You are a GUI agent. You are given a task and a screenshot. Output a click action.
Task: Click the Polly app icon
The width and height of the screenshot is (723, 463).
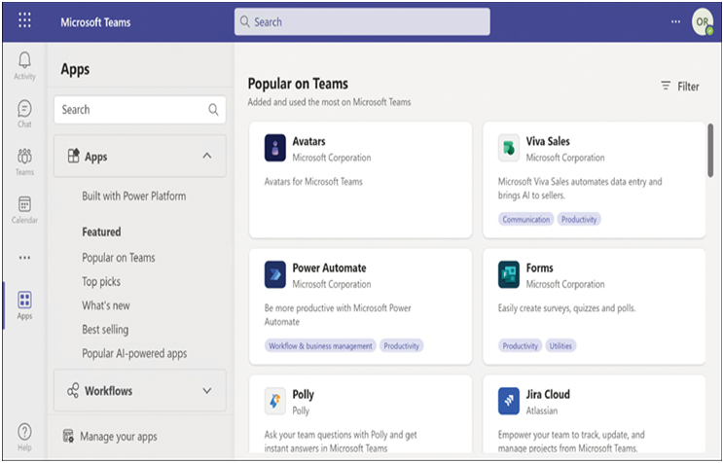(x=274, y=402)
